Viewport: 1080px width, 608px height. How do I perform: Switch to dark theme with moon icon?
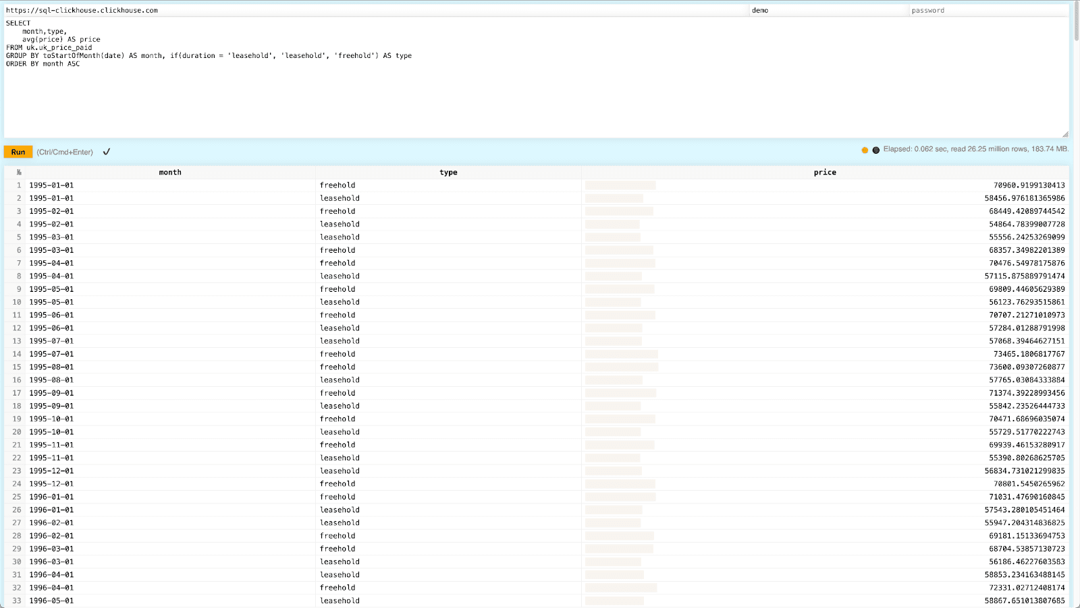point(876,150)
